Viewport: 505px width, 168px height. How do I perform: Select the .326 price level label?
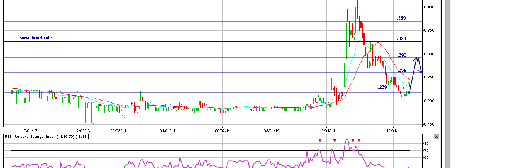tap(401, 38)
